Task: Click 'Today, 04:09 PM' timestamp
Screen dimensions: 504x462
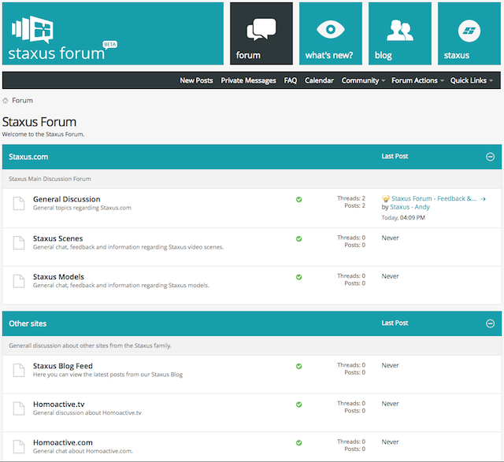Action: pos(403,217)
